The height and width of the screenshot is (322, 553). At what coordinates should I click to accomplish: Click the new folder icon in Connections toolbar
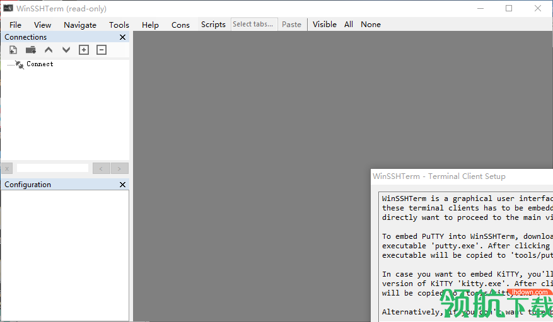31,50
